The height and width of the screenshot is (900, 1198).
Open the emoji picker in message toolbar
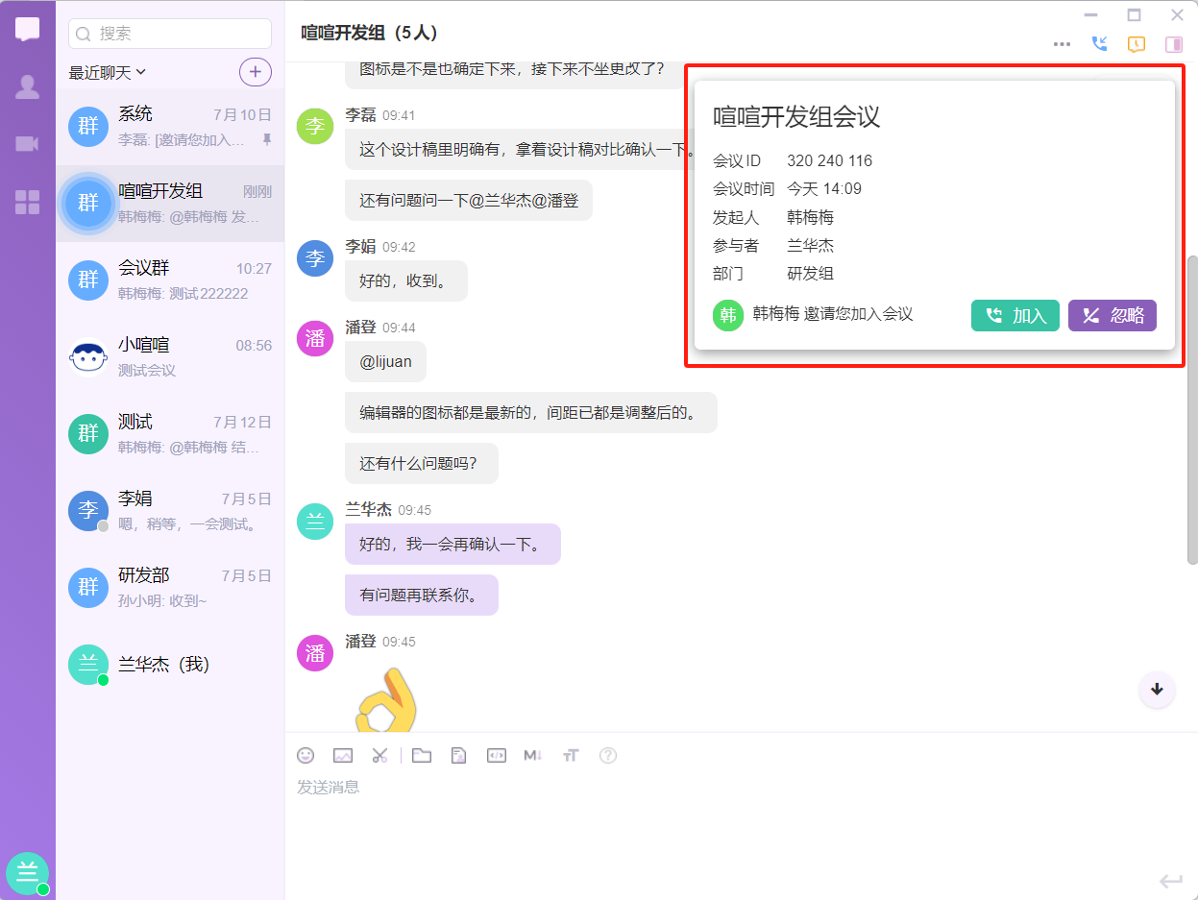point(306,756)
